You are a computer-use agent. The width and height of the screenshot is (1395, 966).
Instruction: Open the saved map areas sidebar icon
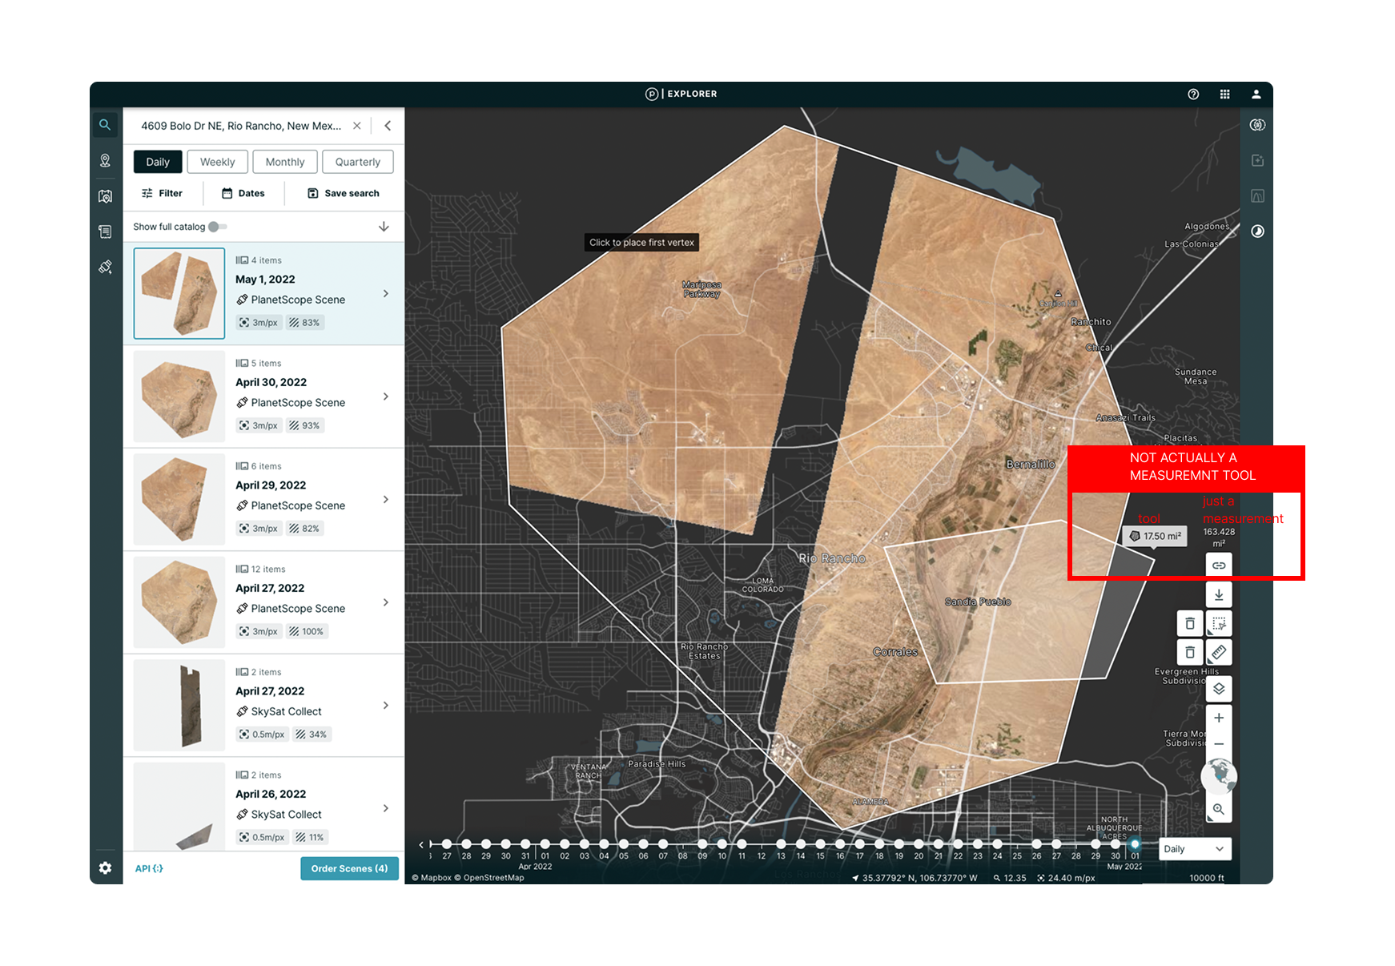[105, 196]
